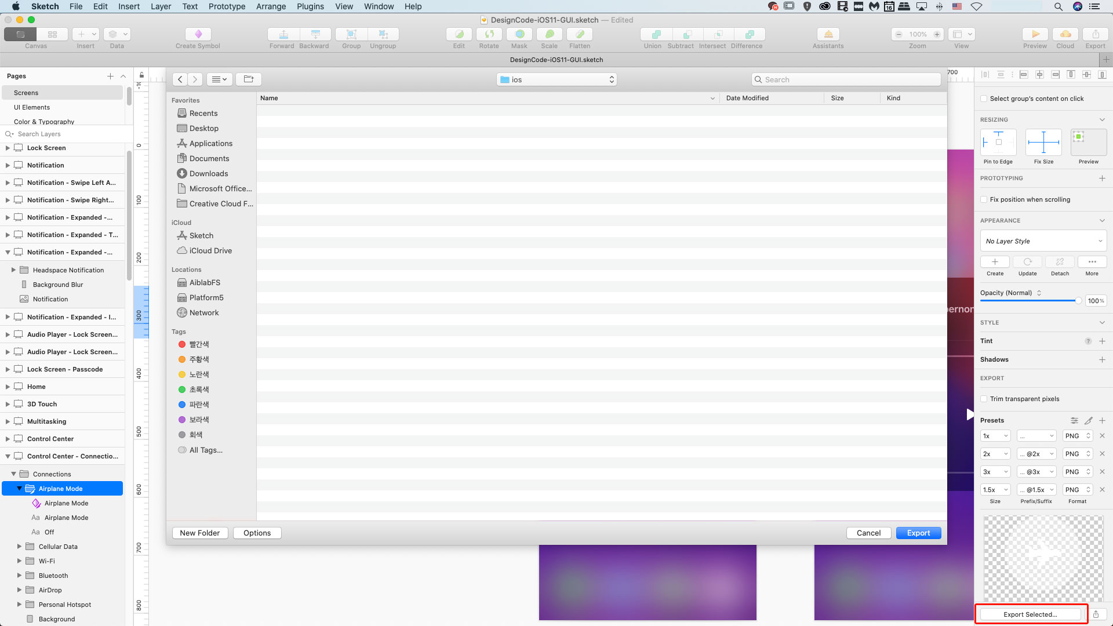Open the No Layer Style dropdown
Image resolution: width=1113 pixels, height=626 pixels.
(1043, 241)
